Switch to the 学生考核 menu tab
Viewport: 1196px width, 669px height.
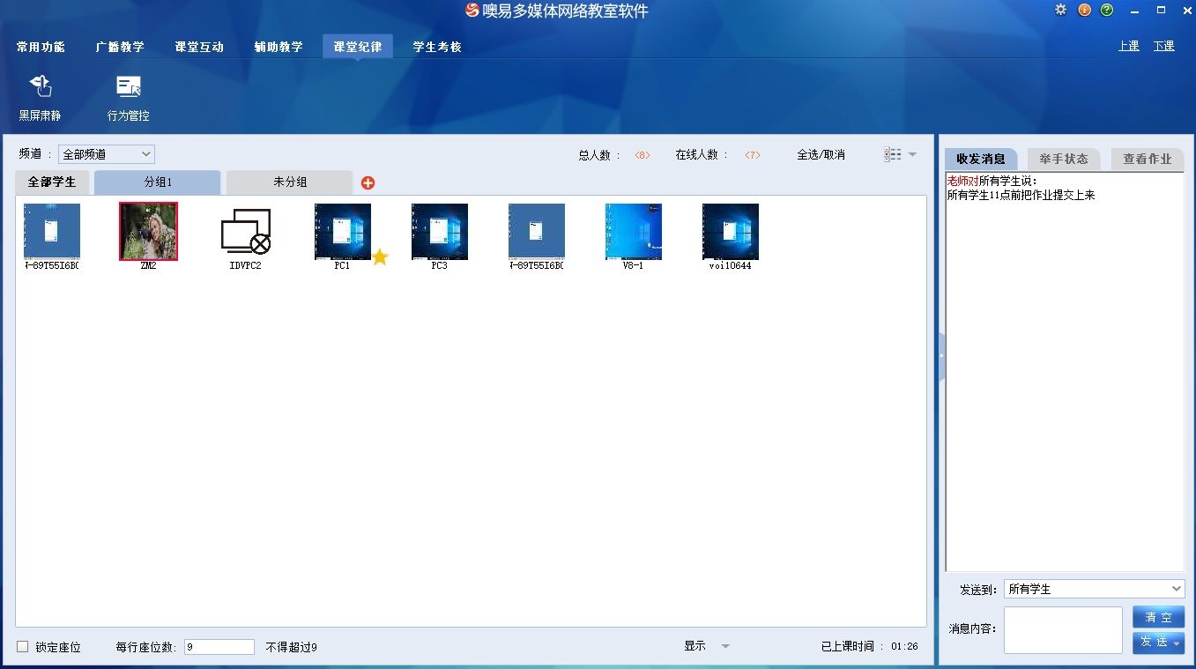click(437, 47)
